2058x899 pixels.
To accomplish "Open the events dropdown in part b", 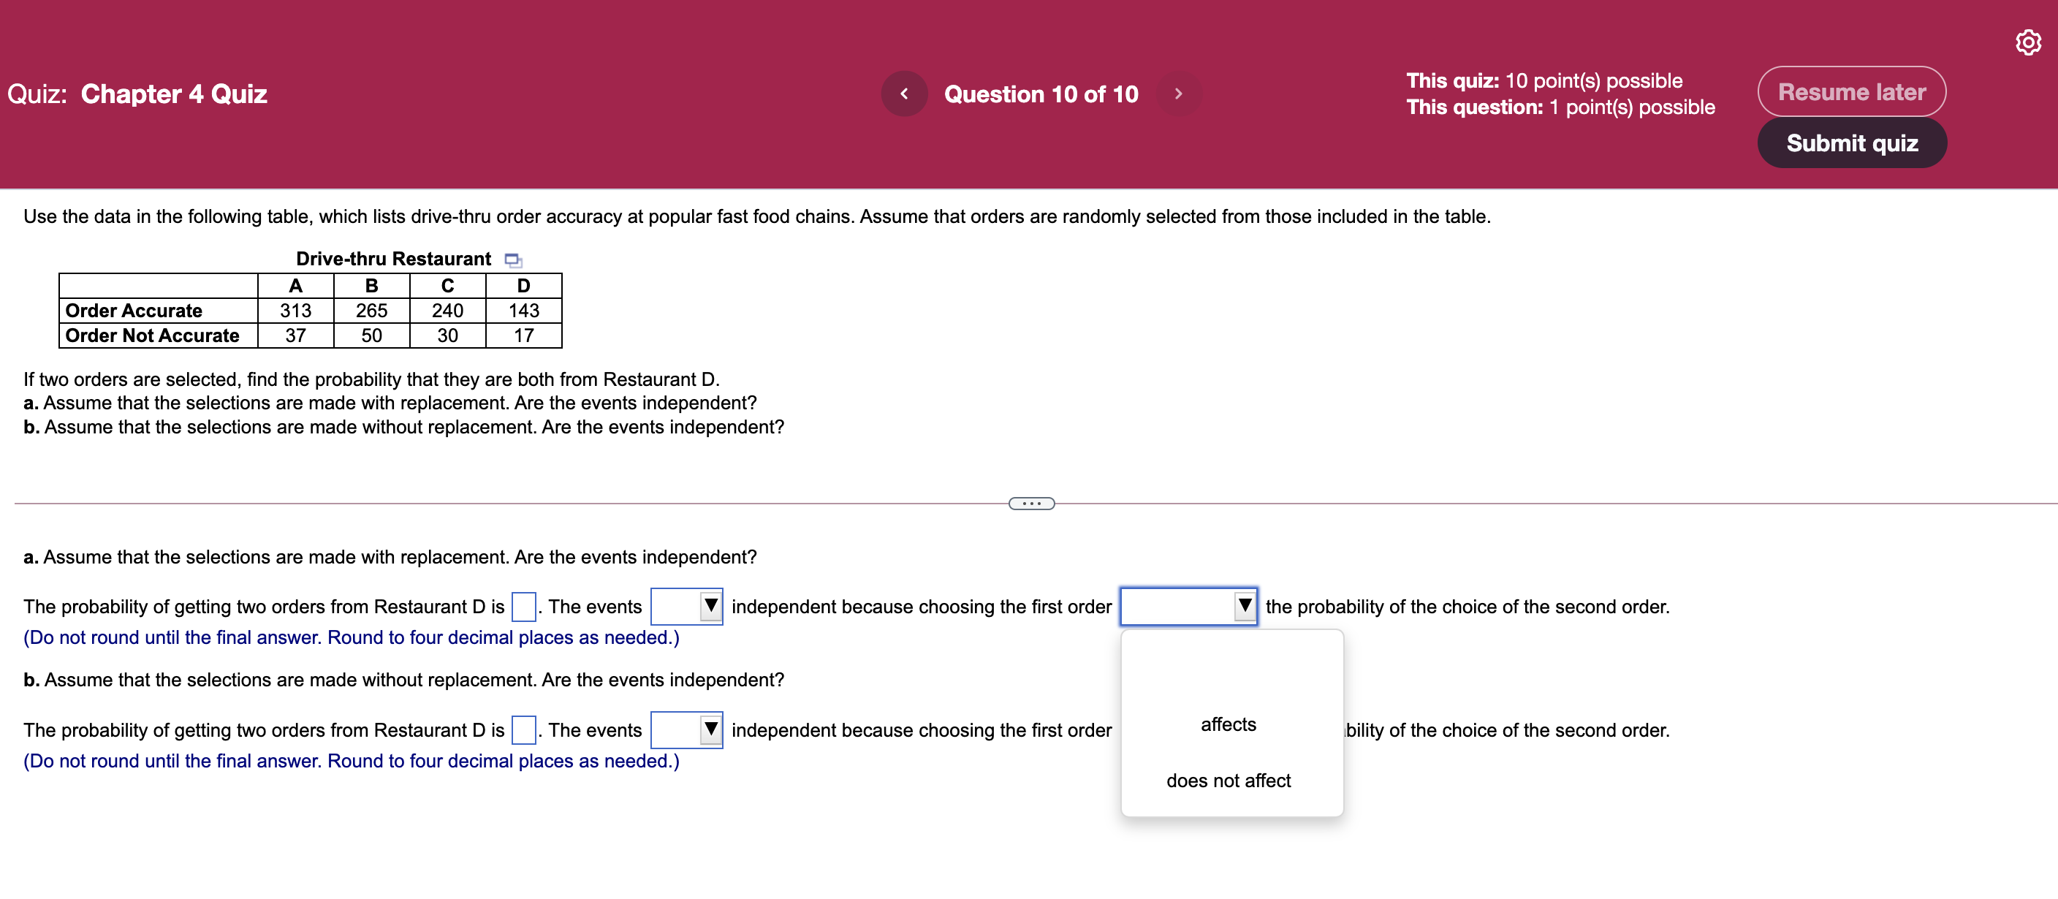I will (686, 729).
